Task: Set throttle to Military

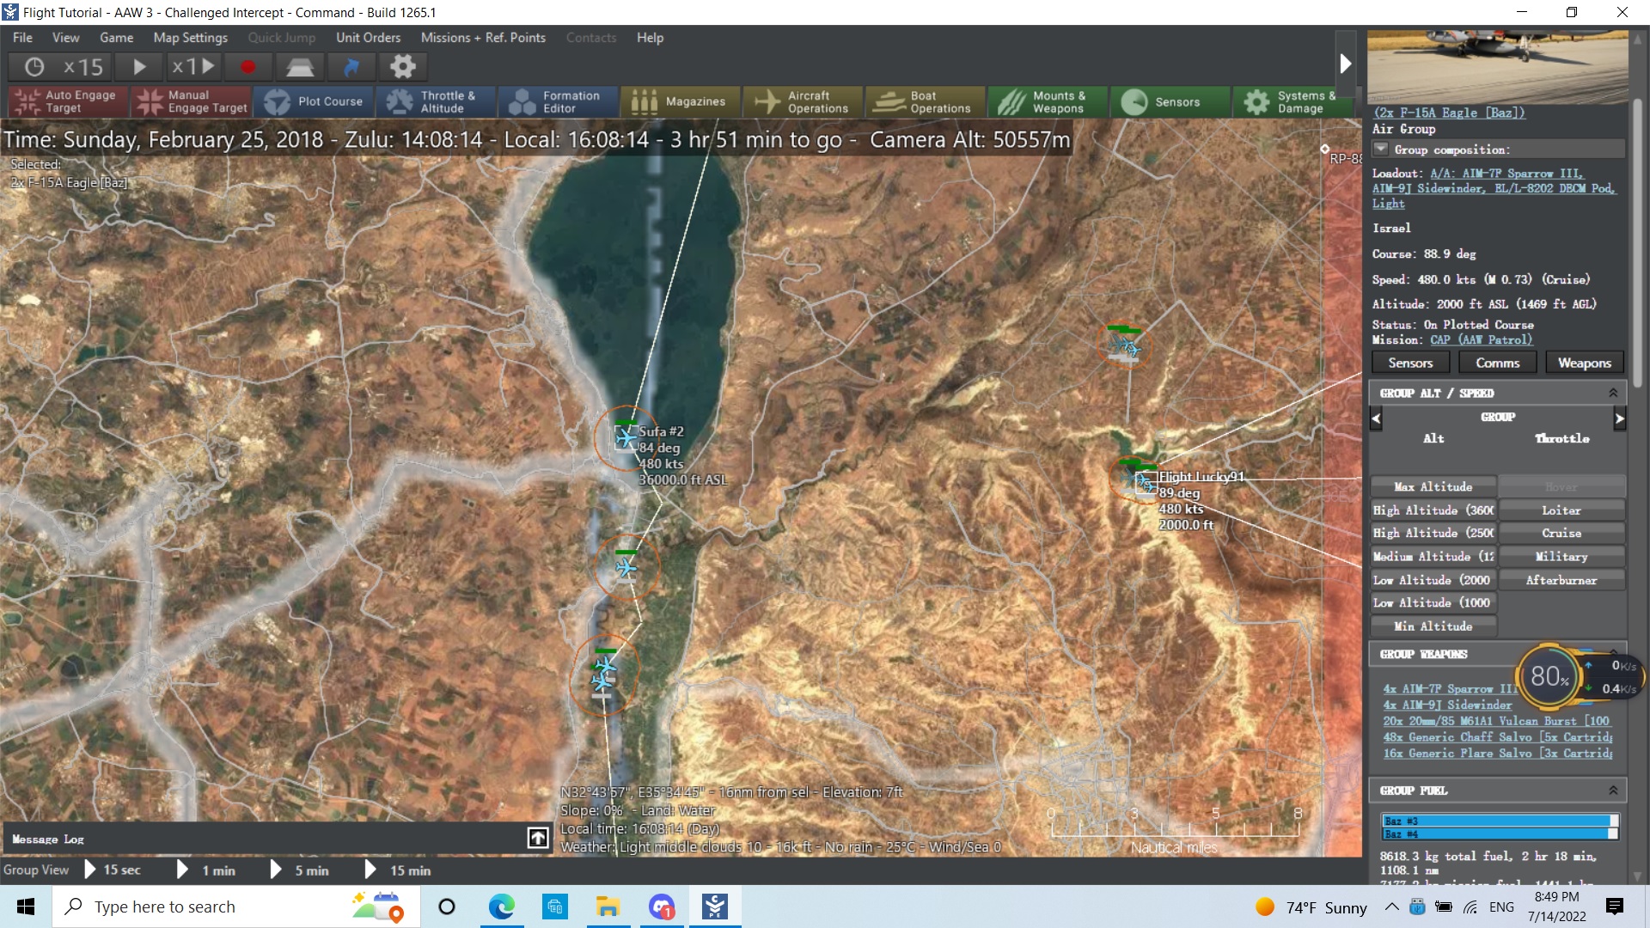Action: coord(1561,557)
